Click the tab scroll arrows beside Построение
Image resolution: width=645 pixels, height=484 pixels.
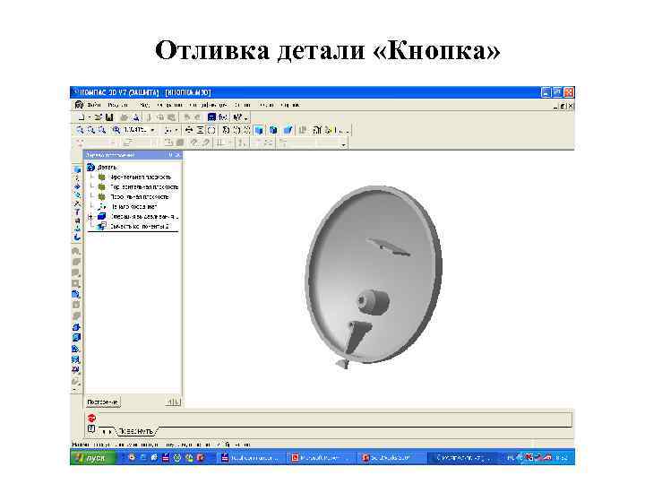(x=173, y=402)
